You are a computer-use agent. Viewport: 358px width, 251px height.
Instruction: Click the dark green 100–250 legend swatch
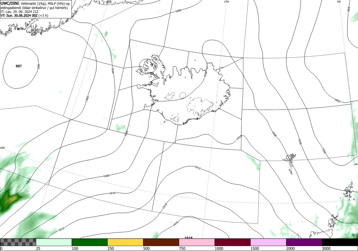click(90, 242)
